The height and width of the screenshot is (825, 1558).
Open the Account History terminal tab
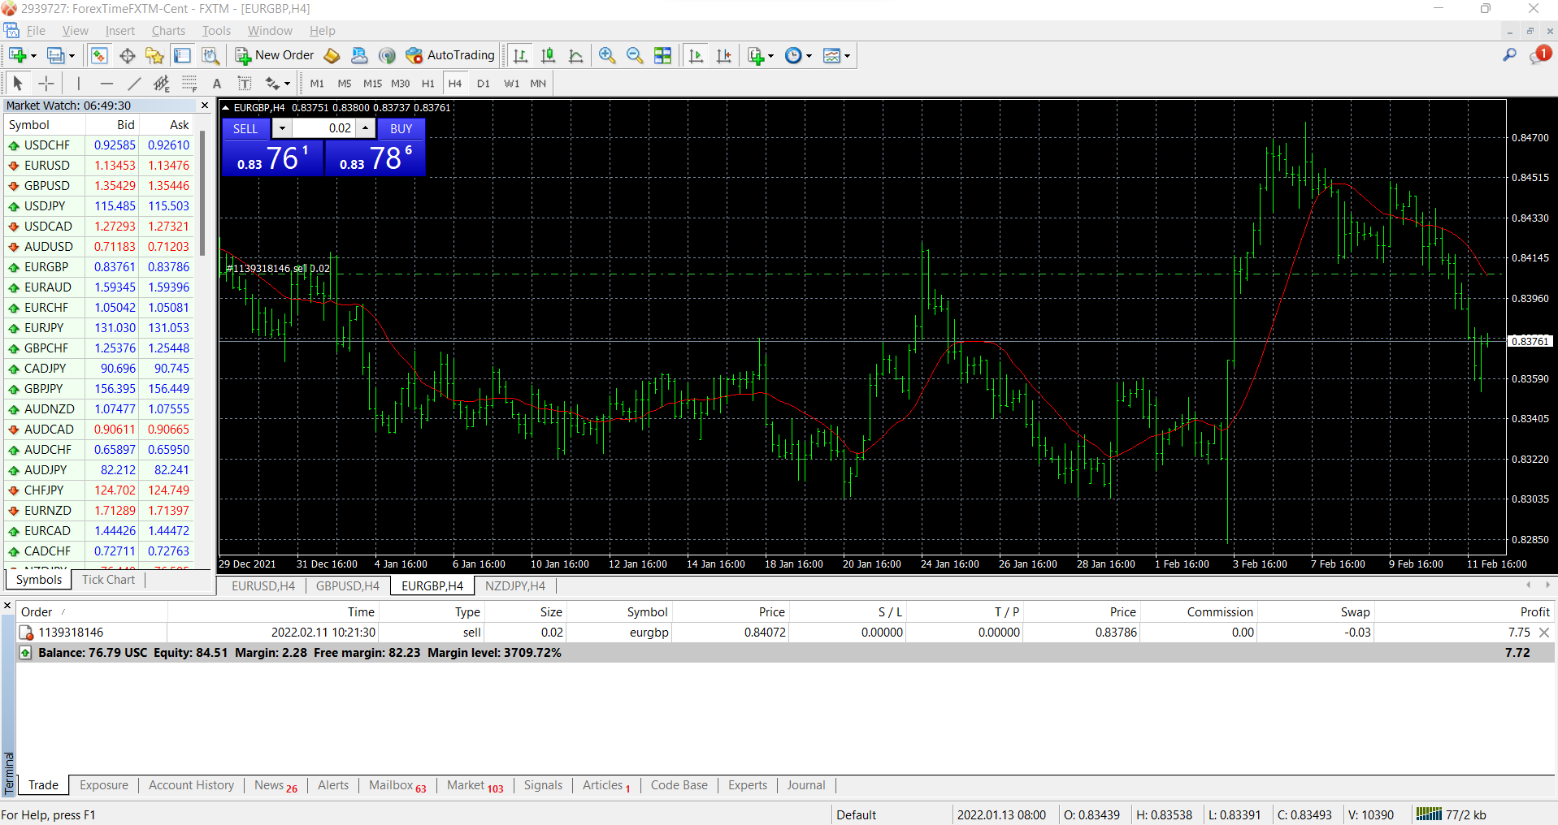tap(191, 785)
